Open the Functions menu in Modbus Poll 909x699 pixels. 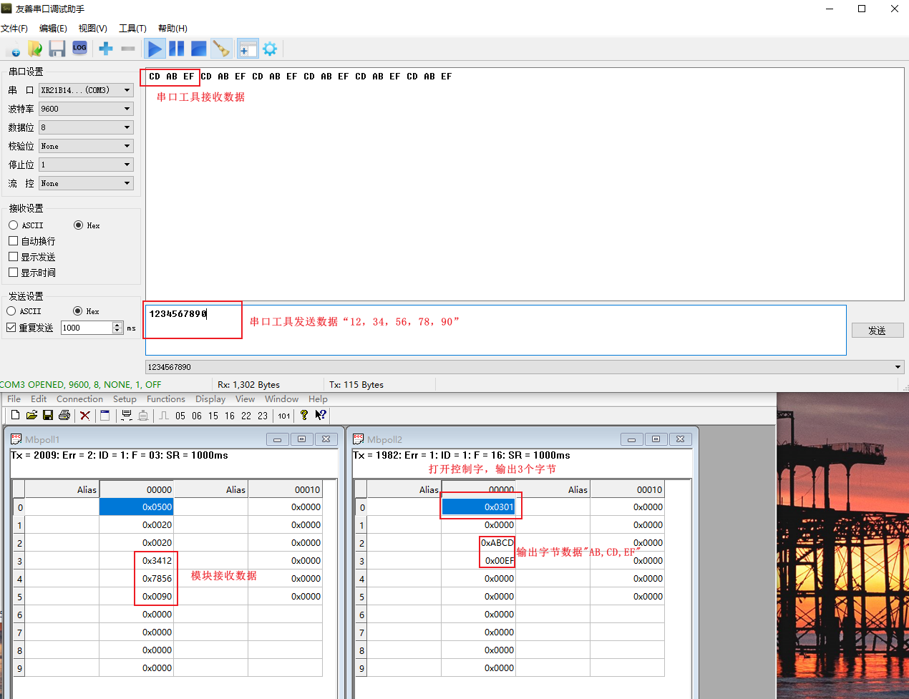165,399
